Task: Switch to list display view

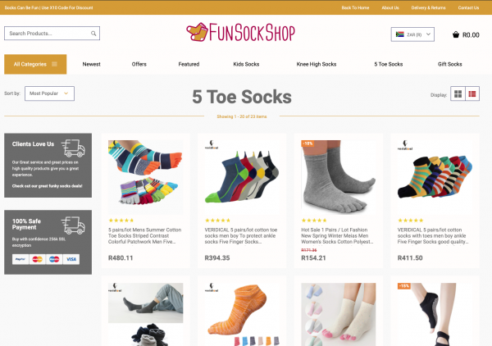Action: tap(472, 93)
